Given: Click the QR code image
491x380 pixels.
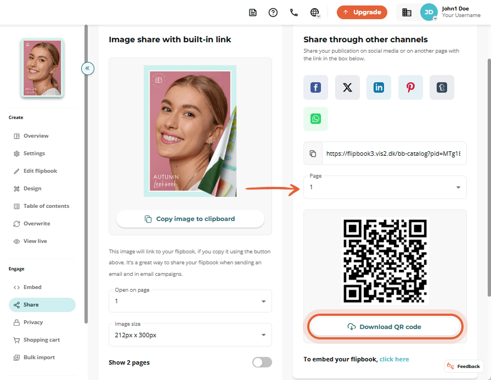Looking at the screenshot, I should (x=385, y=261).
